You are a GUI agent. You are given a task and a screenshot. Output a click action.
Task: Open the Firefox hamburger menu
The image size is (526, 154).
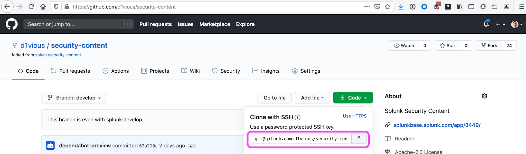pos(521,7)
